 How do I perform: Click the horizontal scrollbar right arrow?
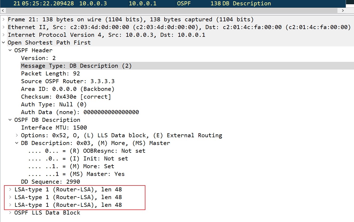coord(343,10)
